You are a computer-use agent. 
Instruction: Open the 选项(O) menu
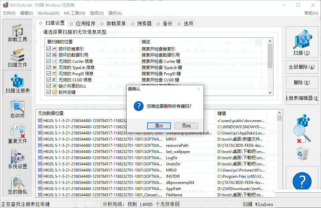[x=97, y=13]
